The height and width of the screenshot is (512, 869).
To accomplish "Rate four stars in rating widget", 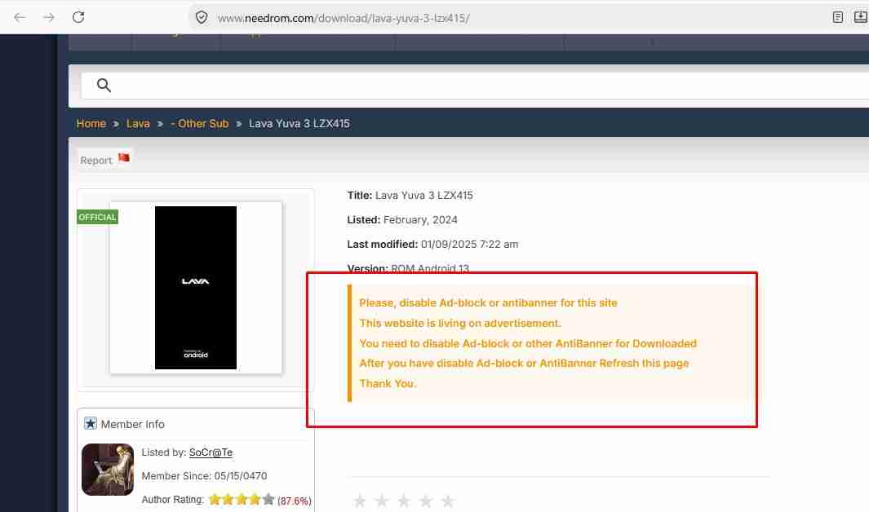I will [426, 501].
